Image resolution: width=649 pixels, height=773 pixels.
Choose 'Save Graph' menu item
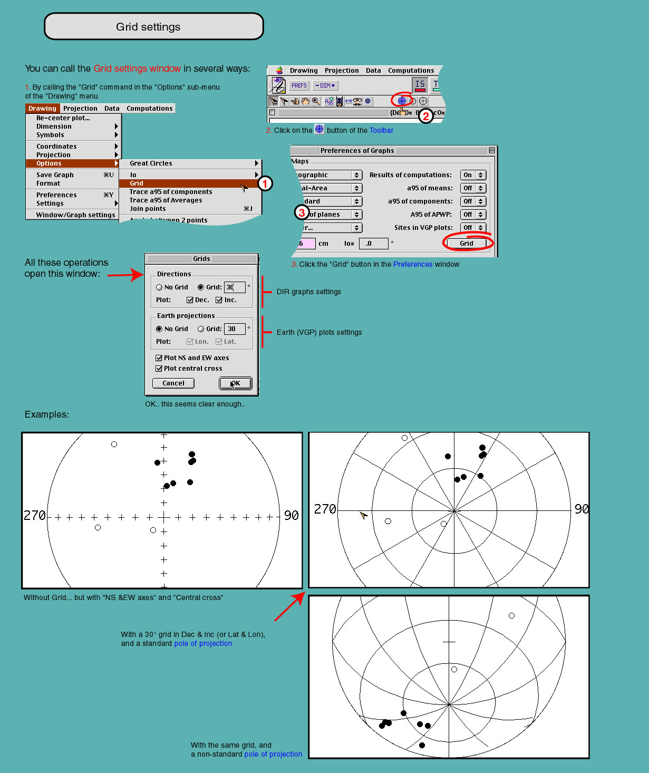coord(73,175)
